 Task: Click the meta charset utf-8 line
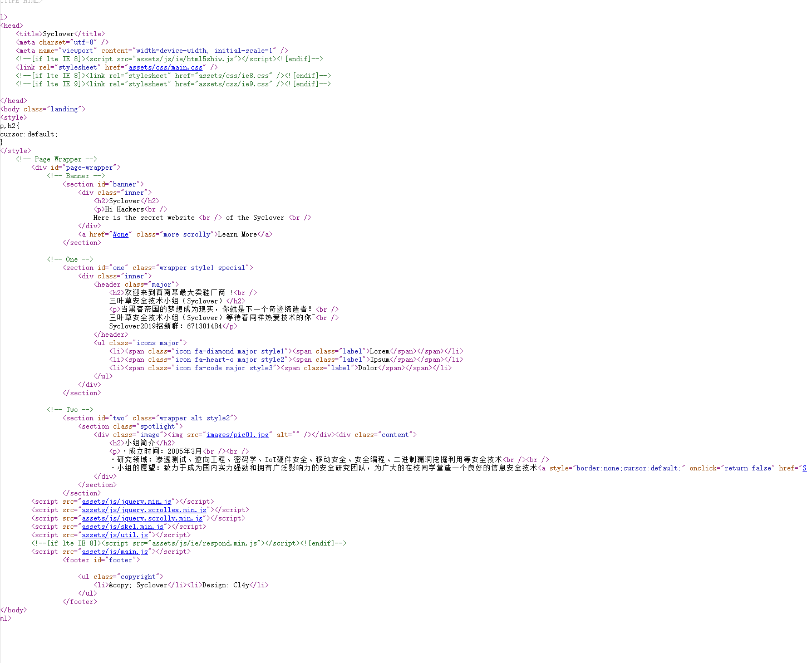point(61,42)
